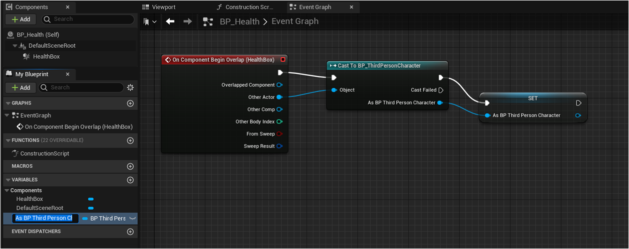Click the Cast node Object input pin
The height and width of the screenshot is (249, 629).
tap(334, 90)
